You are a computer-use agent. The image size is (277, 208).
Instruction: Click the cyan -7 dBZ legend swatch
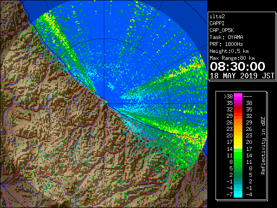[238, 194]
